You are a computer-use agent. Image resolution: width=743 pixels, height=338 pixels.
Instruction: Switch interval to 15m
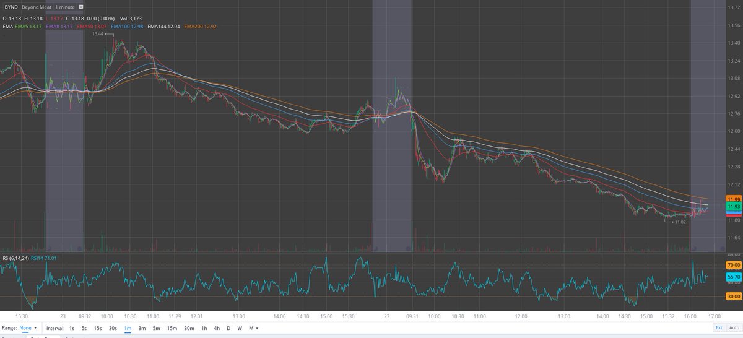tap(172, 327)
